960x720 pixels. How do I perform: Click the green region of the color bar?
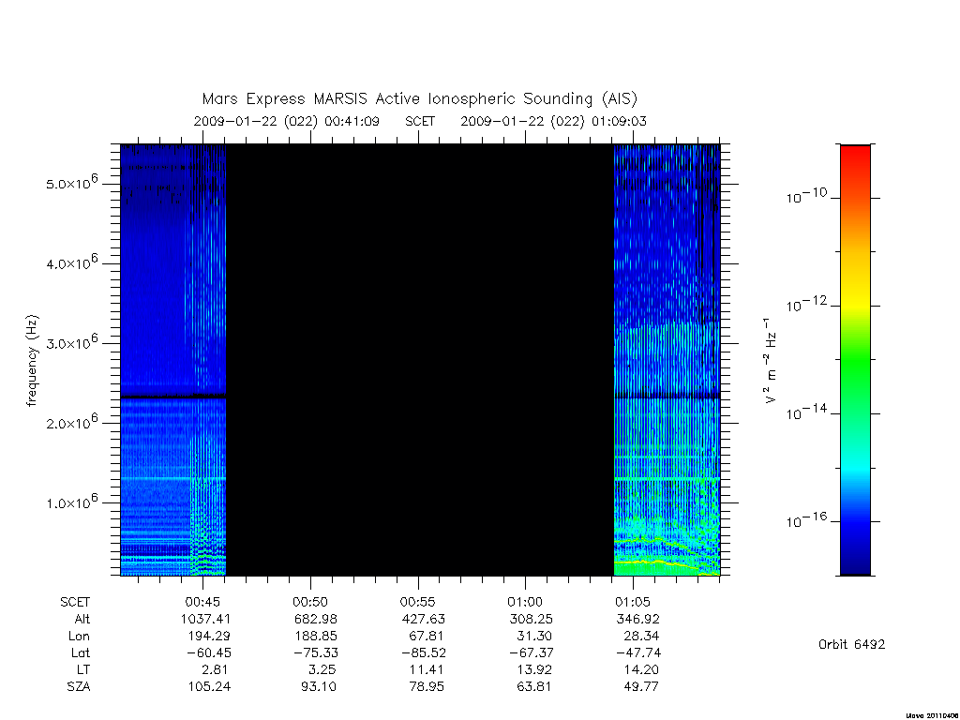[855, 367]
